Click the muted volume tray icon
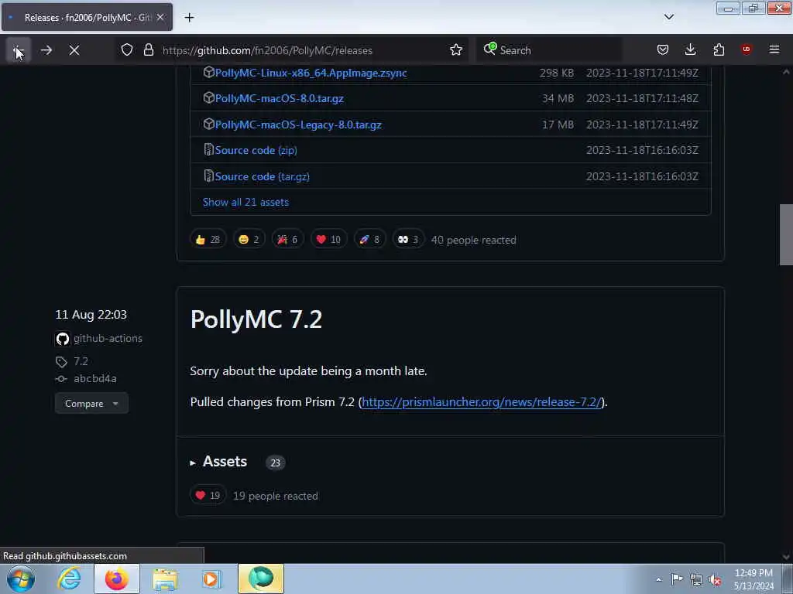 click(715, 580)
